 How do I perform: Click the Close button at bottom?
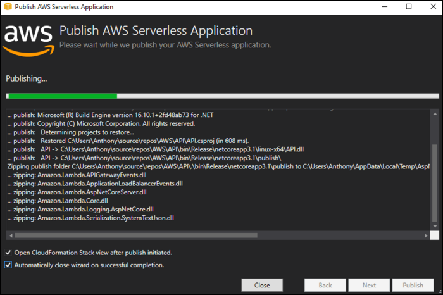(x=262, y=285)
